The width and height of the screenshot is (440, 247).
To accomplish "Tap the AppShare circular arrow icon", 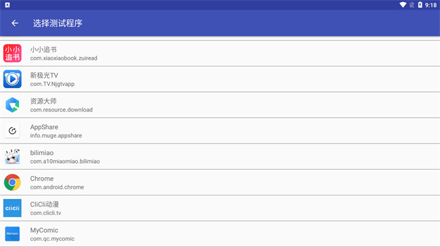I will [12, 131].
